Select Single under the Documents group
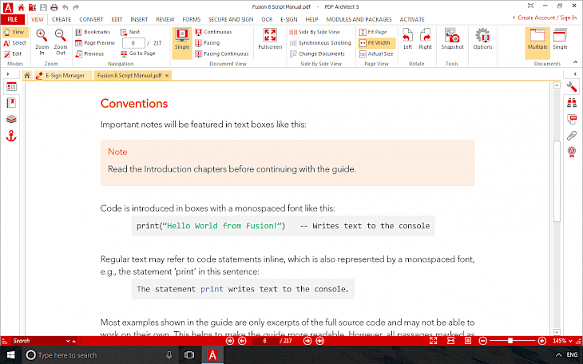The image size is (583, 364). tap(560, 39)
